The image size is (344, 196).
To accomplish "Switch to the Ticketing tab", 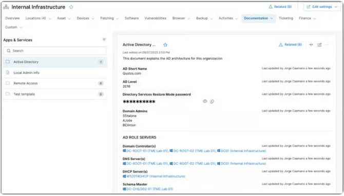I will click(286, 18).
